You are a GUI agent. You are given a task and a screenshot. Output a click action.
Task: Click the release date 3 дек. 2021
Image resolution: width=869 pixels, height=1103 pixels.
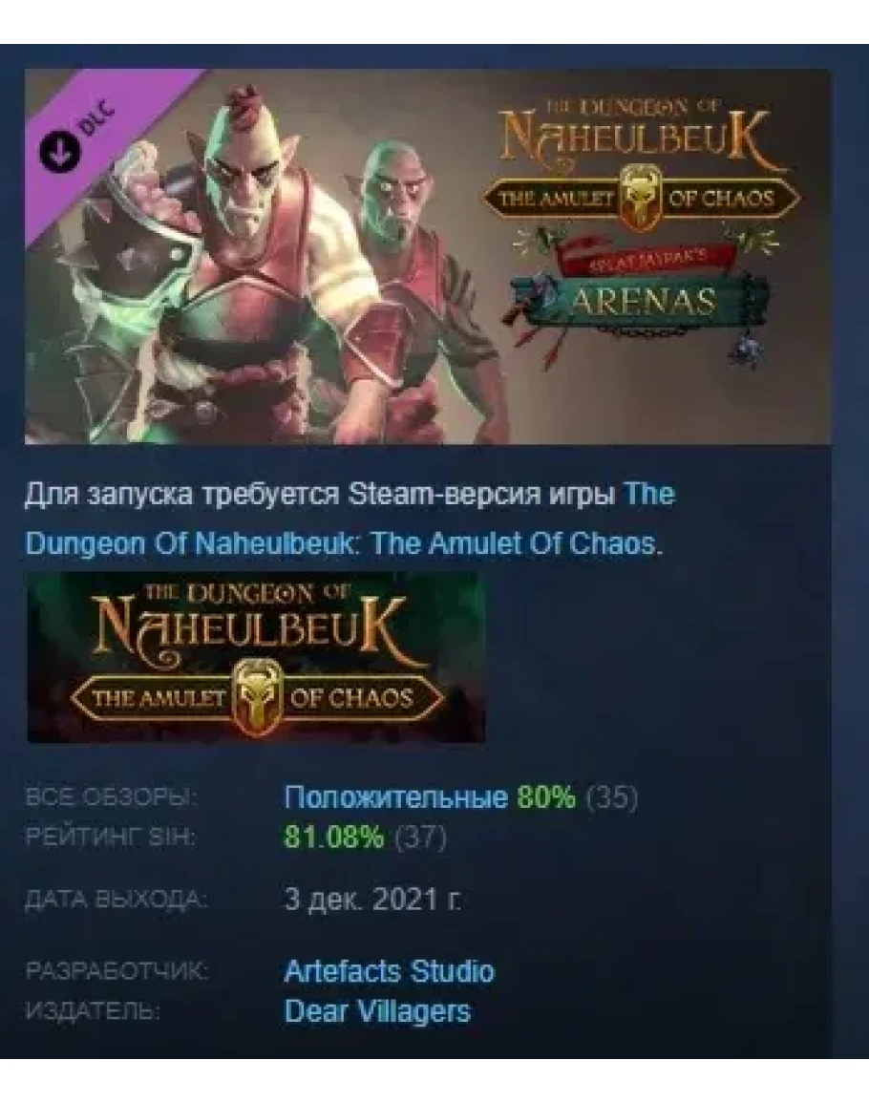pyautogui.click(x=373, y=899)
